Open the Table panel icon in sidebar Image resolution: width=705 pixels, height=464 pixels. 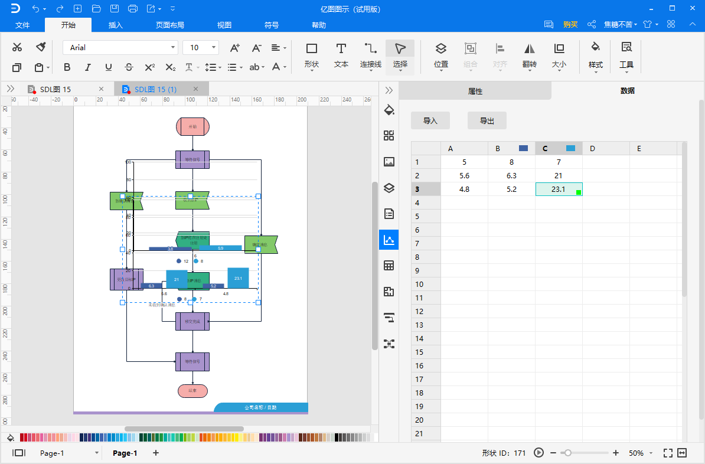389,266
